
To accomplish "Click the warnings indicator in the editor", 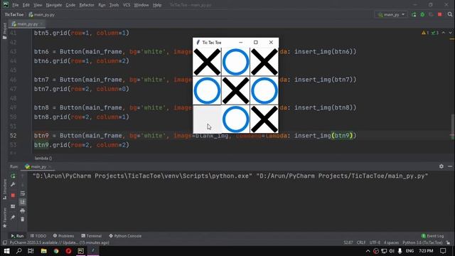I will pos(425,33).
